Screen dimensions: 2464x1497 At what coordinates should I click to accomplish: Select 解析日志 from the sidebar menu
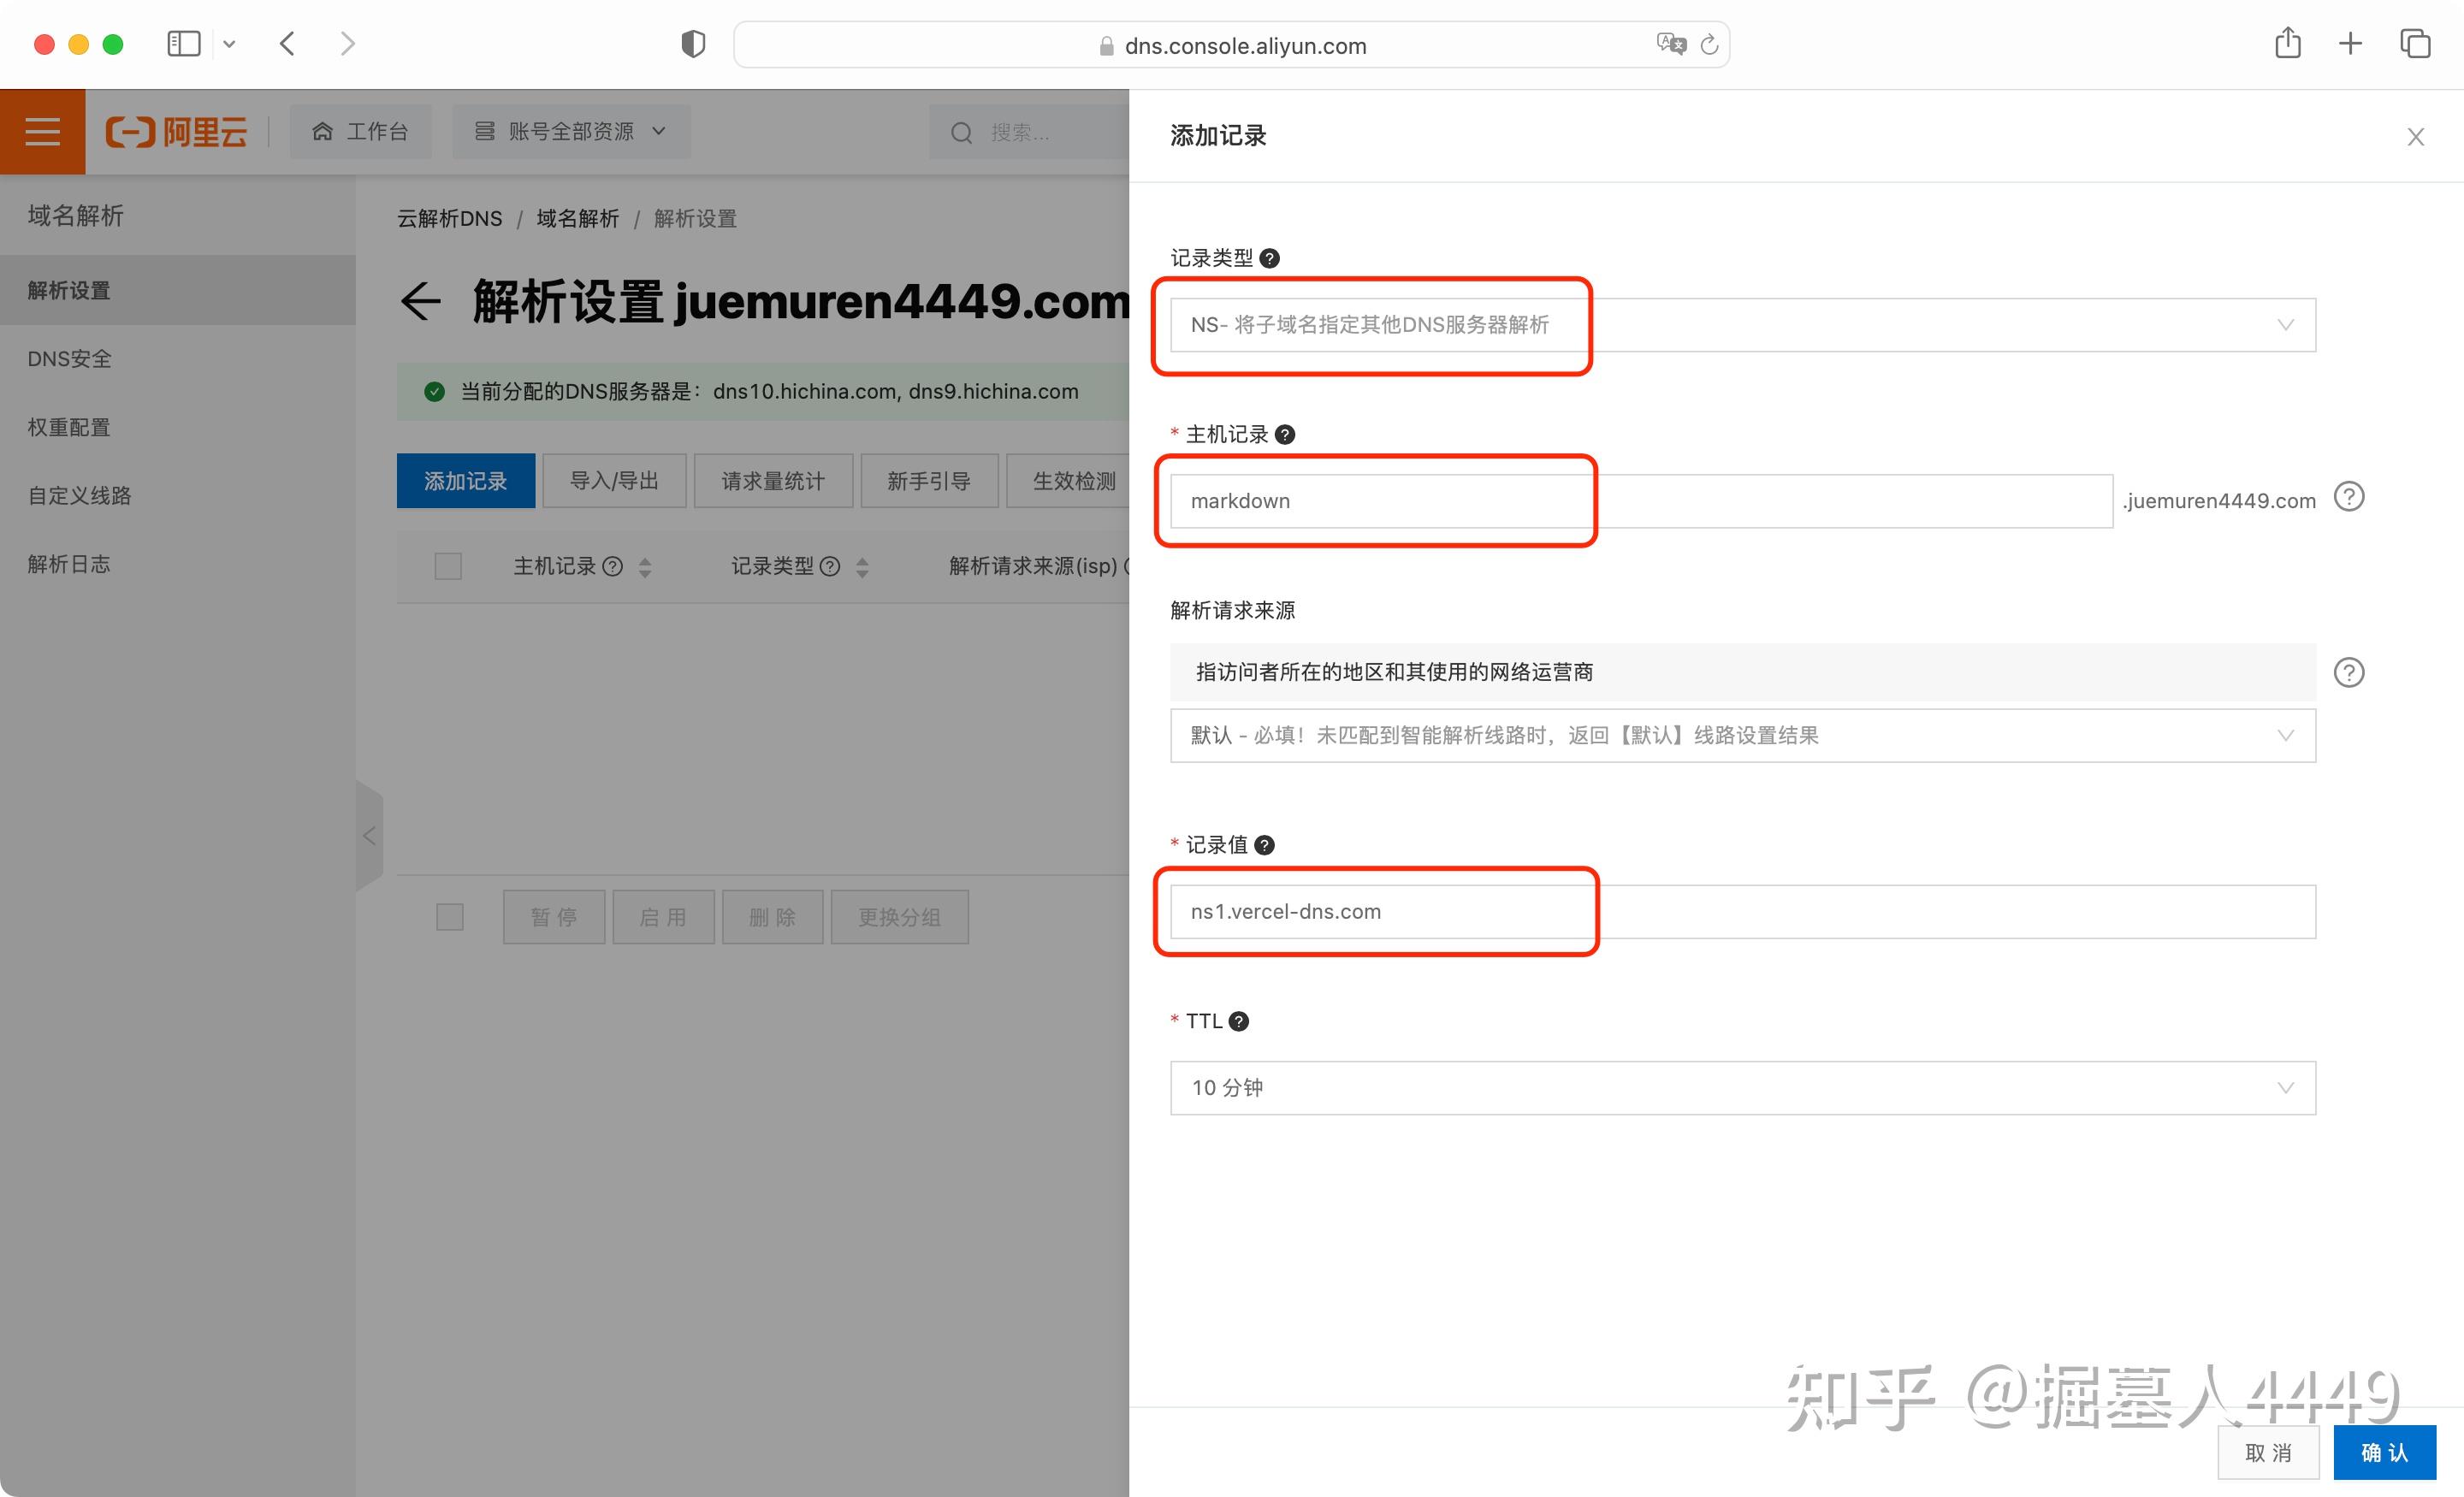[x=69, y=564]
